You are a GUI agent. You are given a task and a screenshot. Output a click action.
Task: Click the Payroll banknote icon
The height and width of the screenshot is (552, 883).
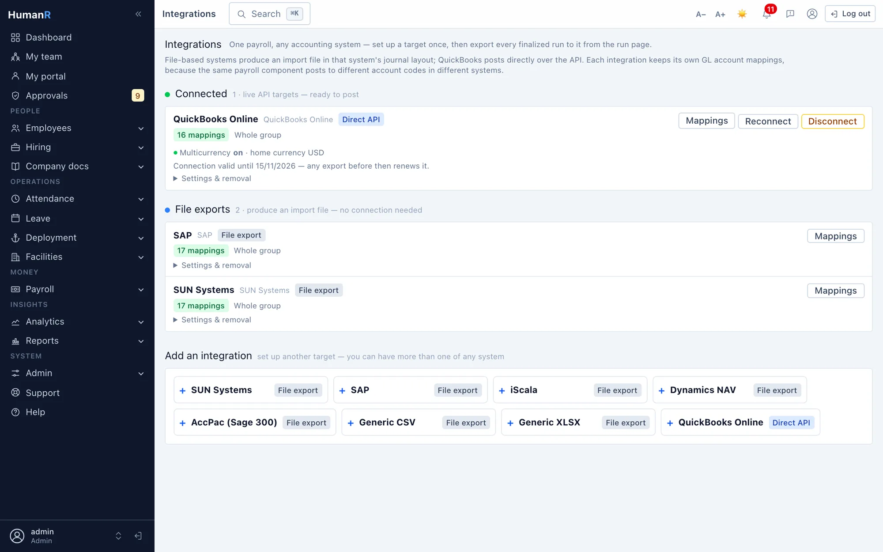[x=15, y=289]
